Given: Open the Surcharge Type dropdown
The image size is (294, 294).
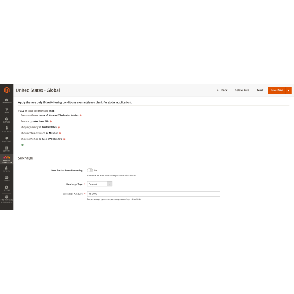Looking at the screenshot, I should tap(100, 184).
